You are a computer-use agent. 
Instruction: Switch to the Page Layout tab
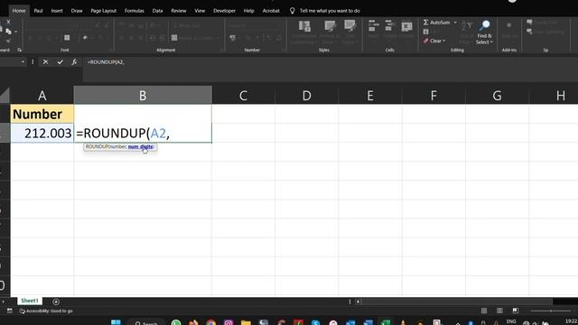[104, 11]
